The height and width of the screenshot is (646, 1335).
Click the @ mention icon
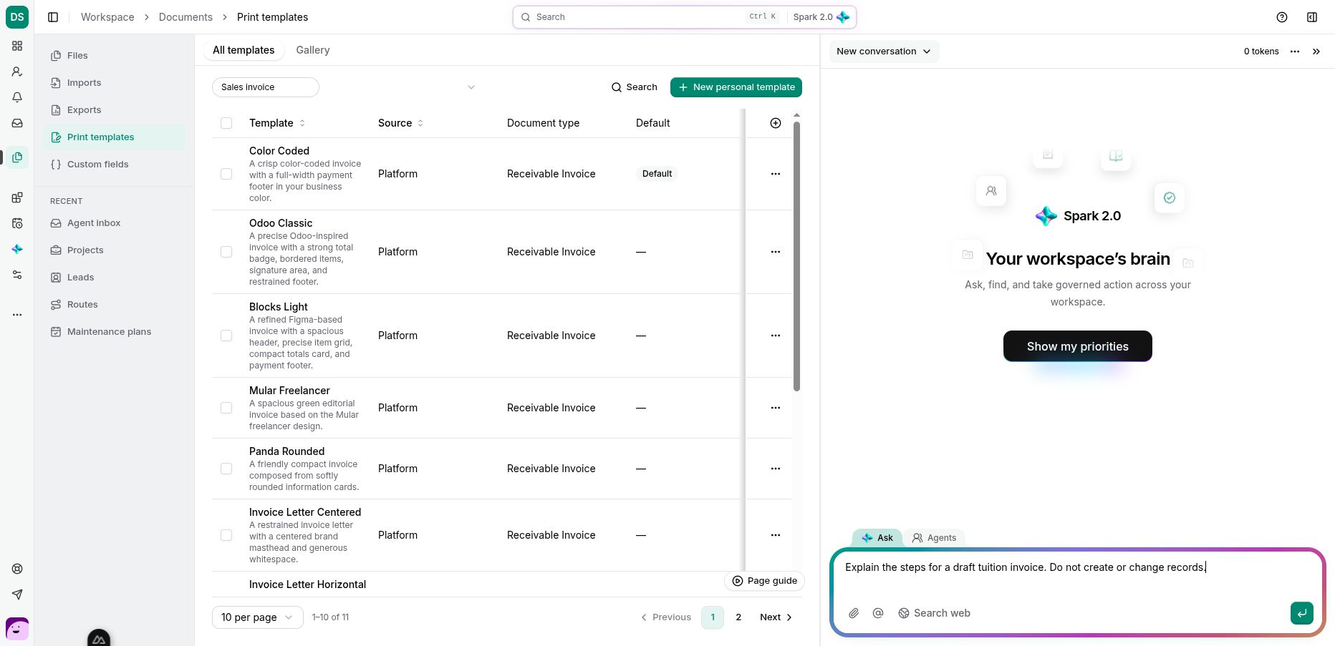878,613
